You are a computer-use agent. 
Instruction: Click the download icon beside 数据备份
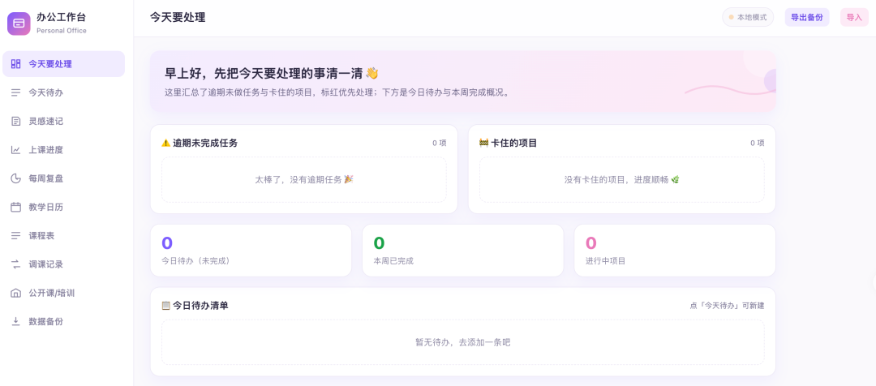point(15,322)
